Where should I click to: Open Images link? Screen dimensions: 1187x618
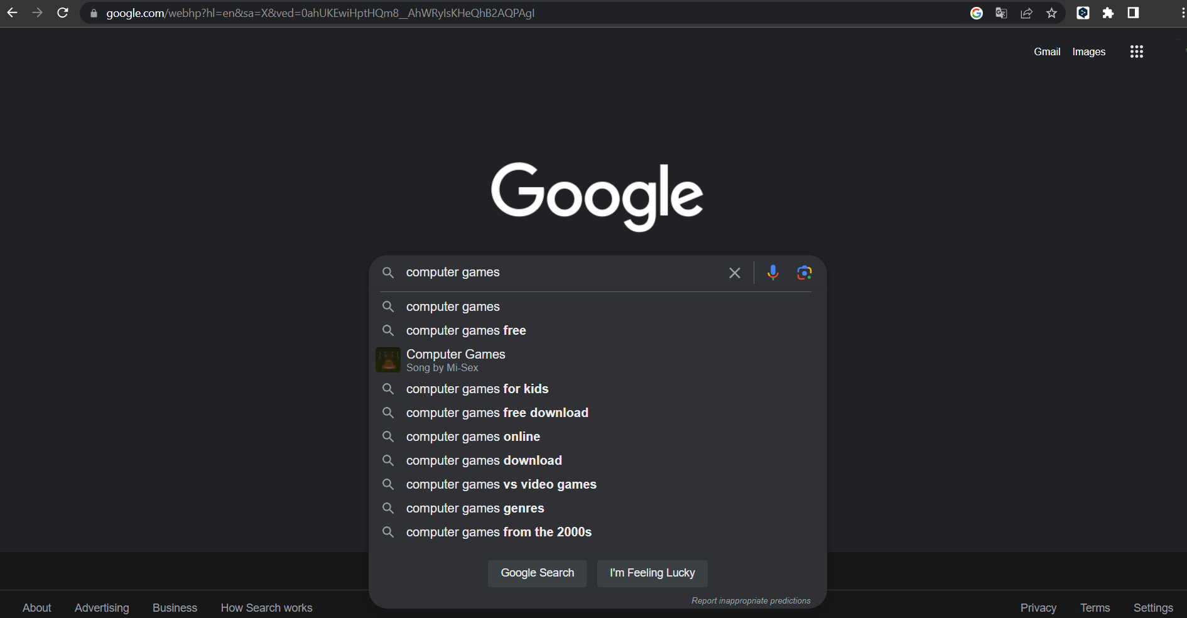click(1089, 51)
